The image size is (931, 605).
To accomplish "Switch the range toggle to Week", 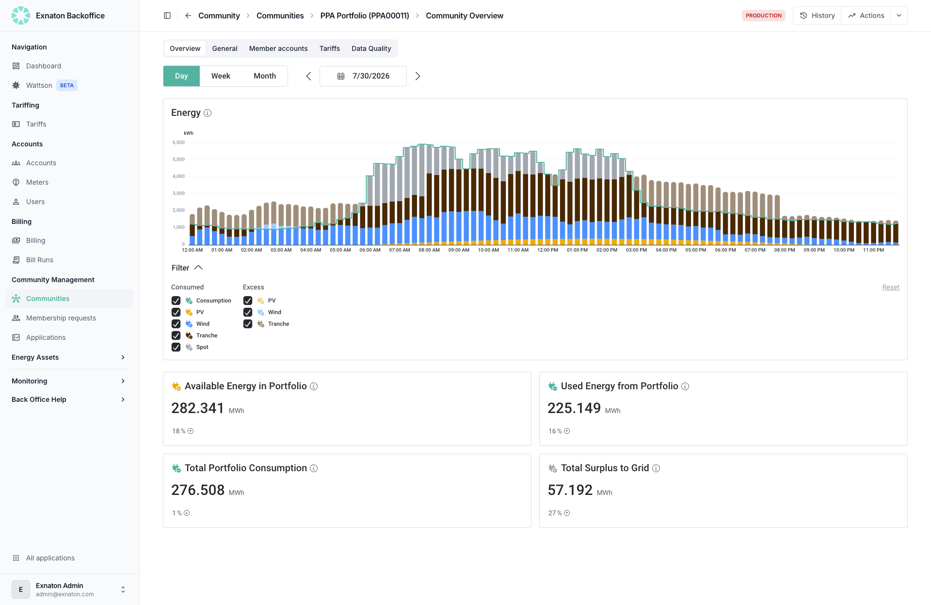I will click(221, 76).
